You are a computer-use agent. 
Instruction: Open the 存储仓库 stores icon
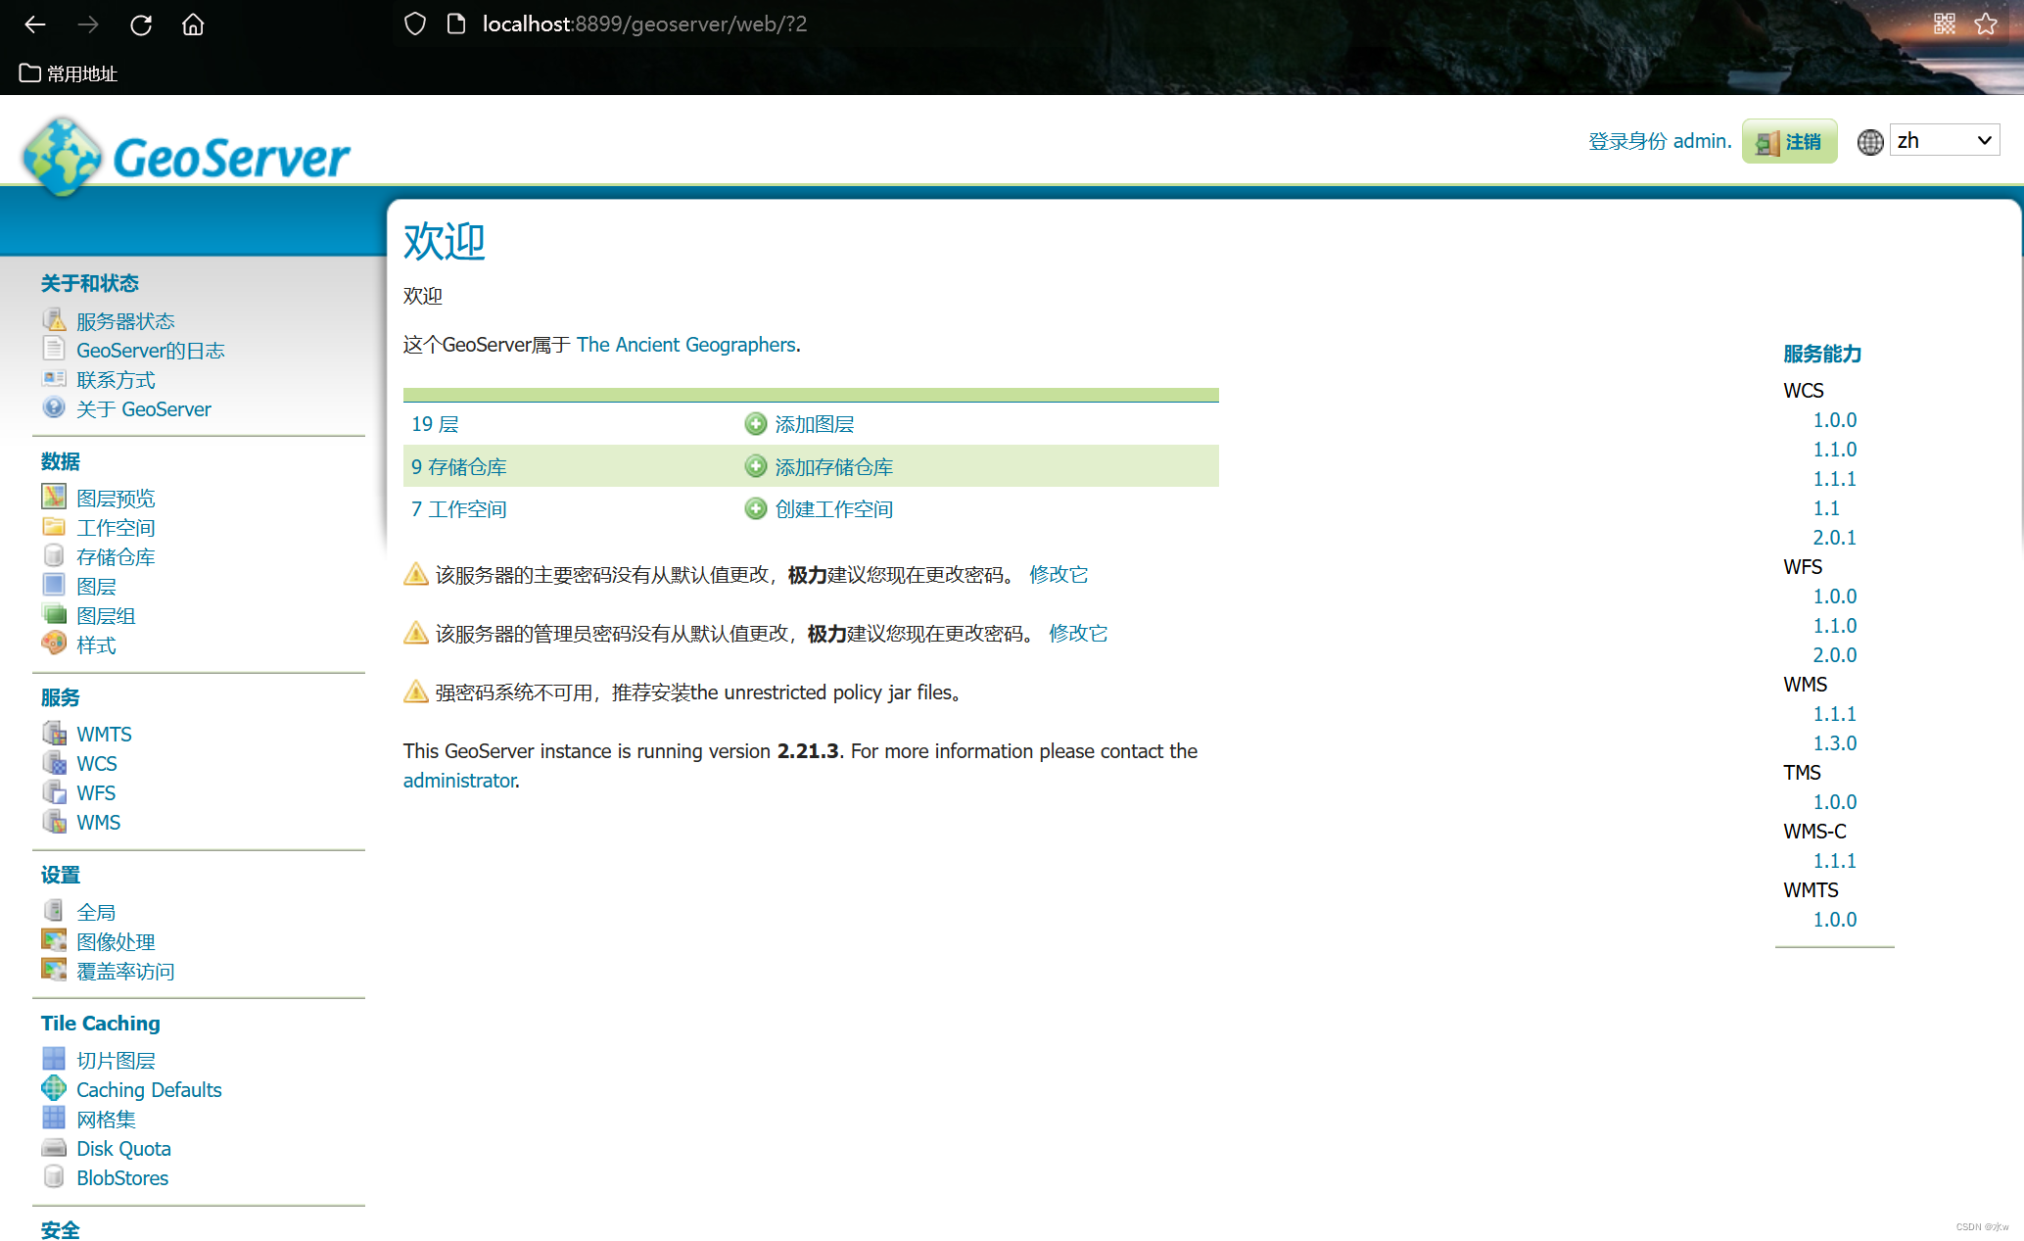(x=55, y=555)
